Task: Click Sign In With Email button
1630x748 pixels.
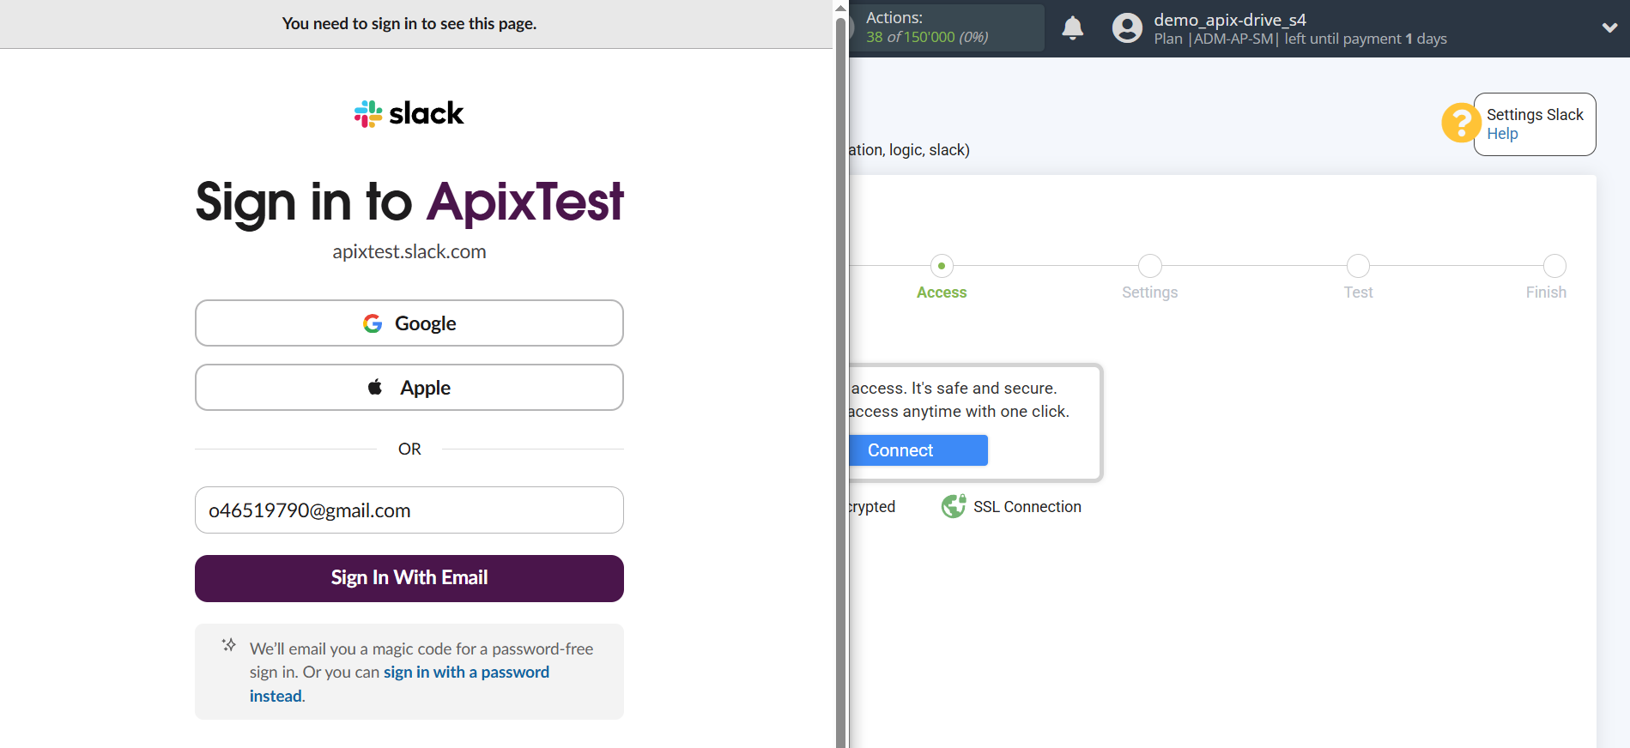Action: 409,578
